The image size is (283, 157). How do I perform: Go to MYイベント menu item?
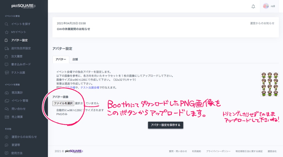pos(19,32)
